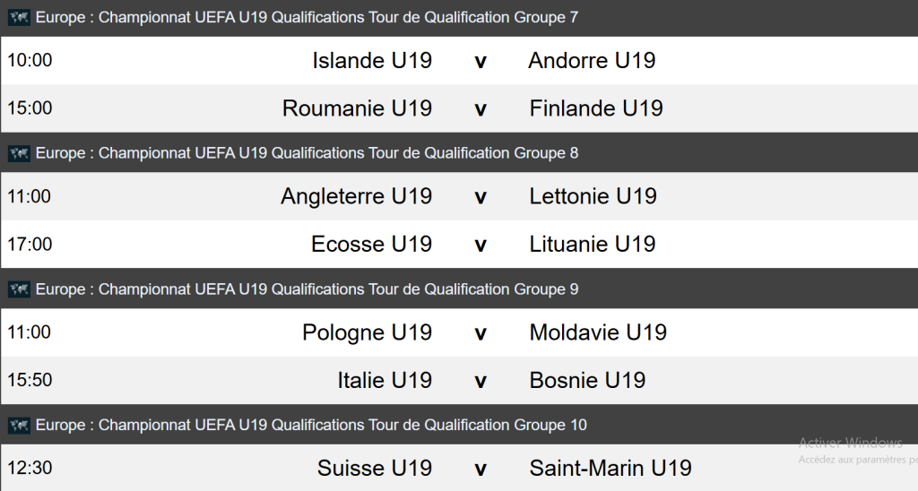Image resolution: width=918 pixels, height=491 pixels.
Task: Click the world map icon beside Groupe 9
Action: click(19, 289)
